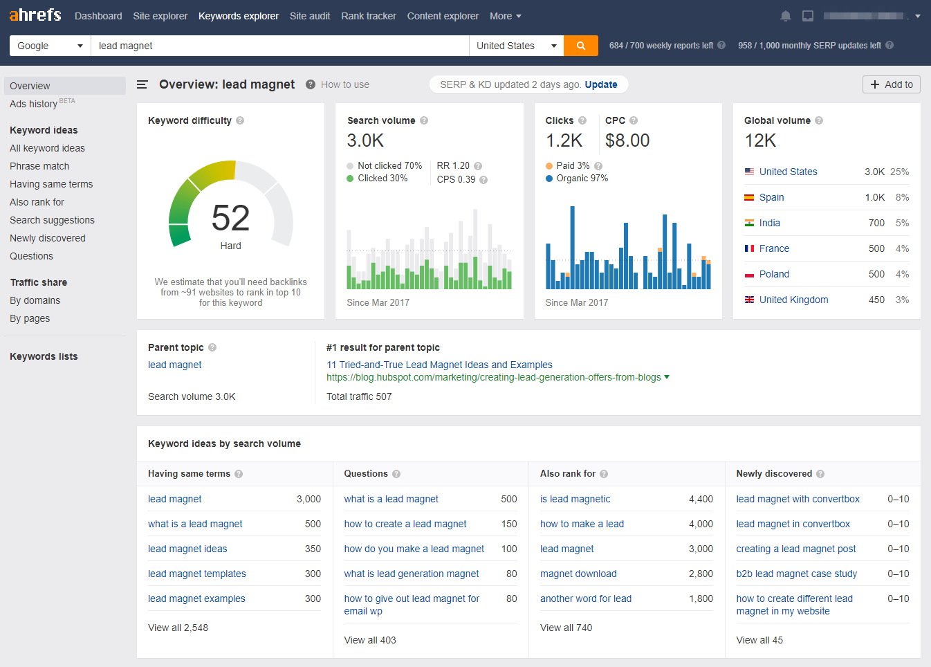The image size is (931, 667).
Task: Click help icon next to Paid 3%
Action: pyautogui.click(x=598, y=166)
